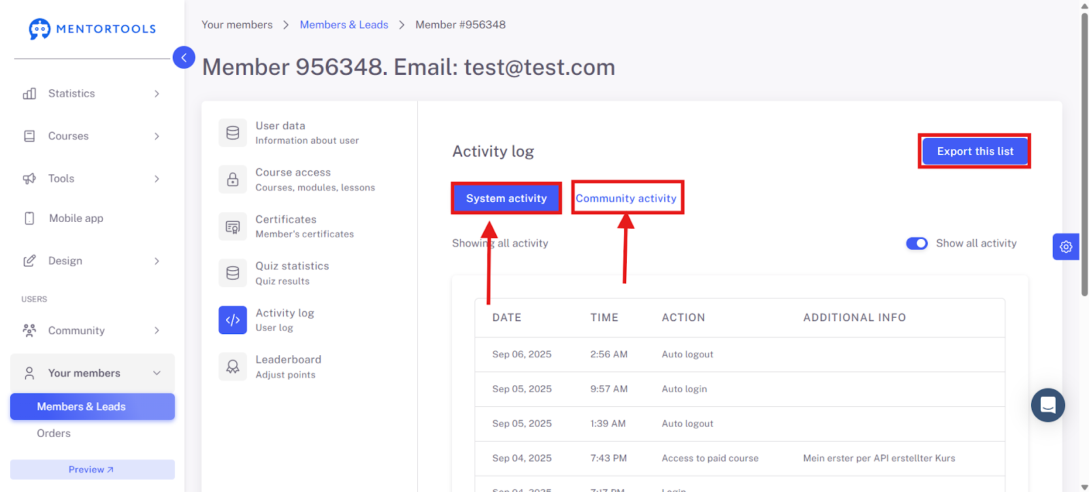Click the ADDITIONAL INFO column header
1089x492 pixels.
(854, 318)
